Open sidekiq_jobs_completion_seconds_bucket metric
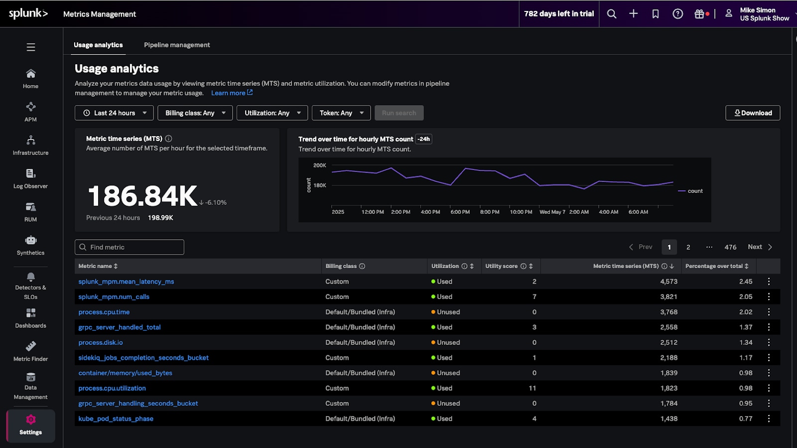This screenshot has width=797, height=448. tap(143, 358)
